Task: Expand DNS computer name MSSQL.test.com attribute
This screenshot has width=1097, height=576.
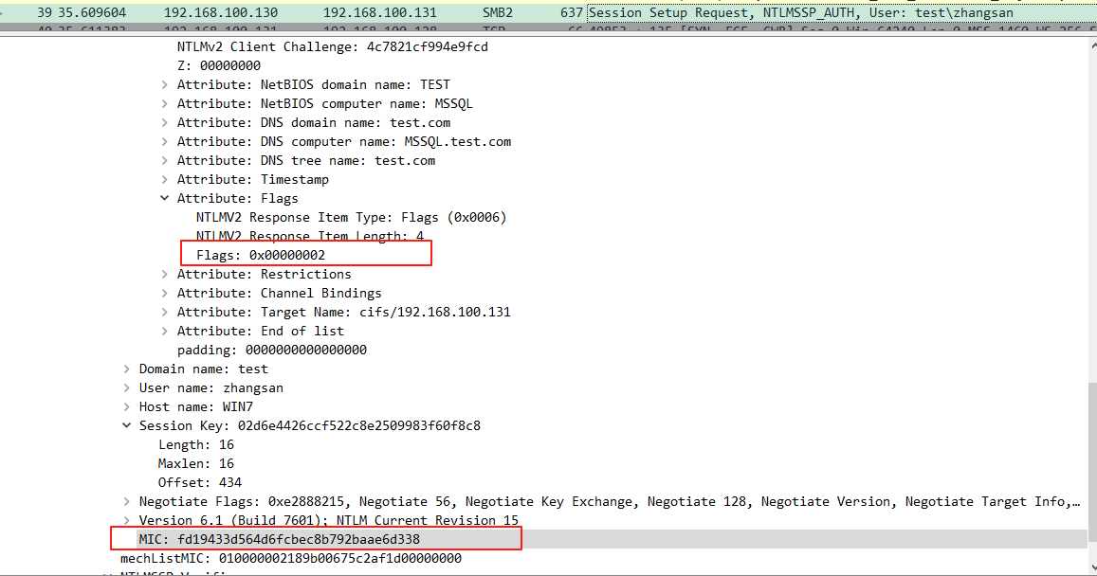Action: point(166,141)
